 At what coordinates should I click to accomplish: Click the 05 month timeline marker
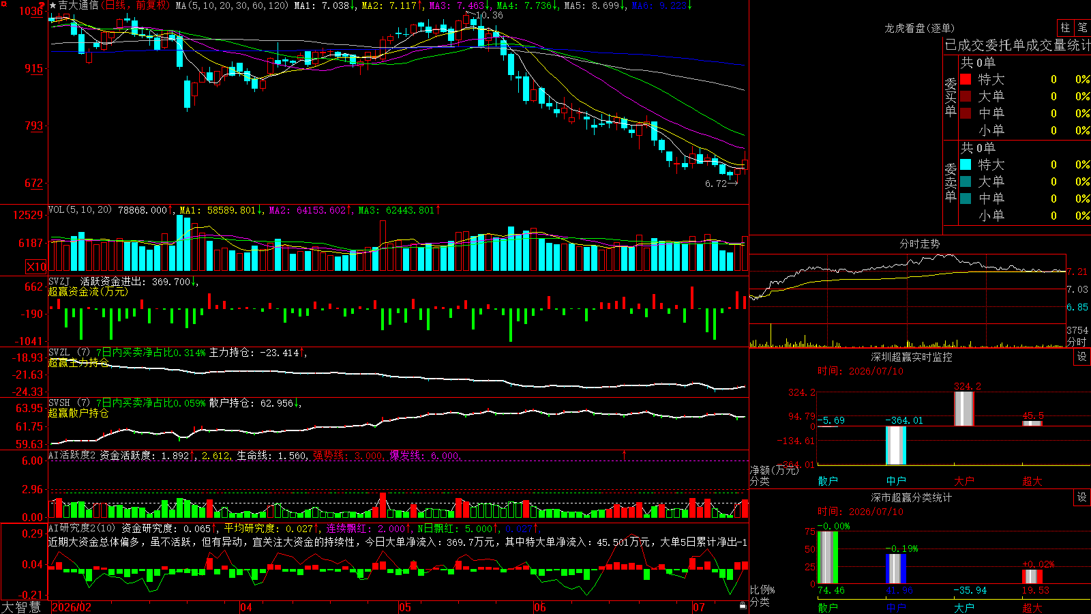[x=405, y=607]
